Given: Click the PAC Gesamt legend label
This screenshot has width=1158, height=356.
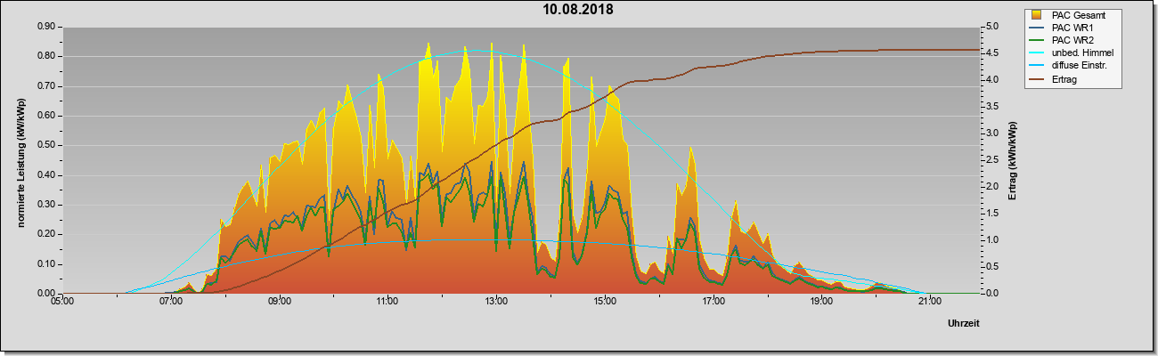Looking at the screenshot, I should (1077, 15).
